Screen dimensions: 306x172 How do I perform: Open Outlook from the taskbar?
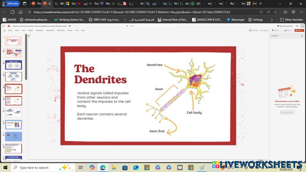point(136,167)
